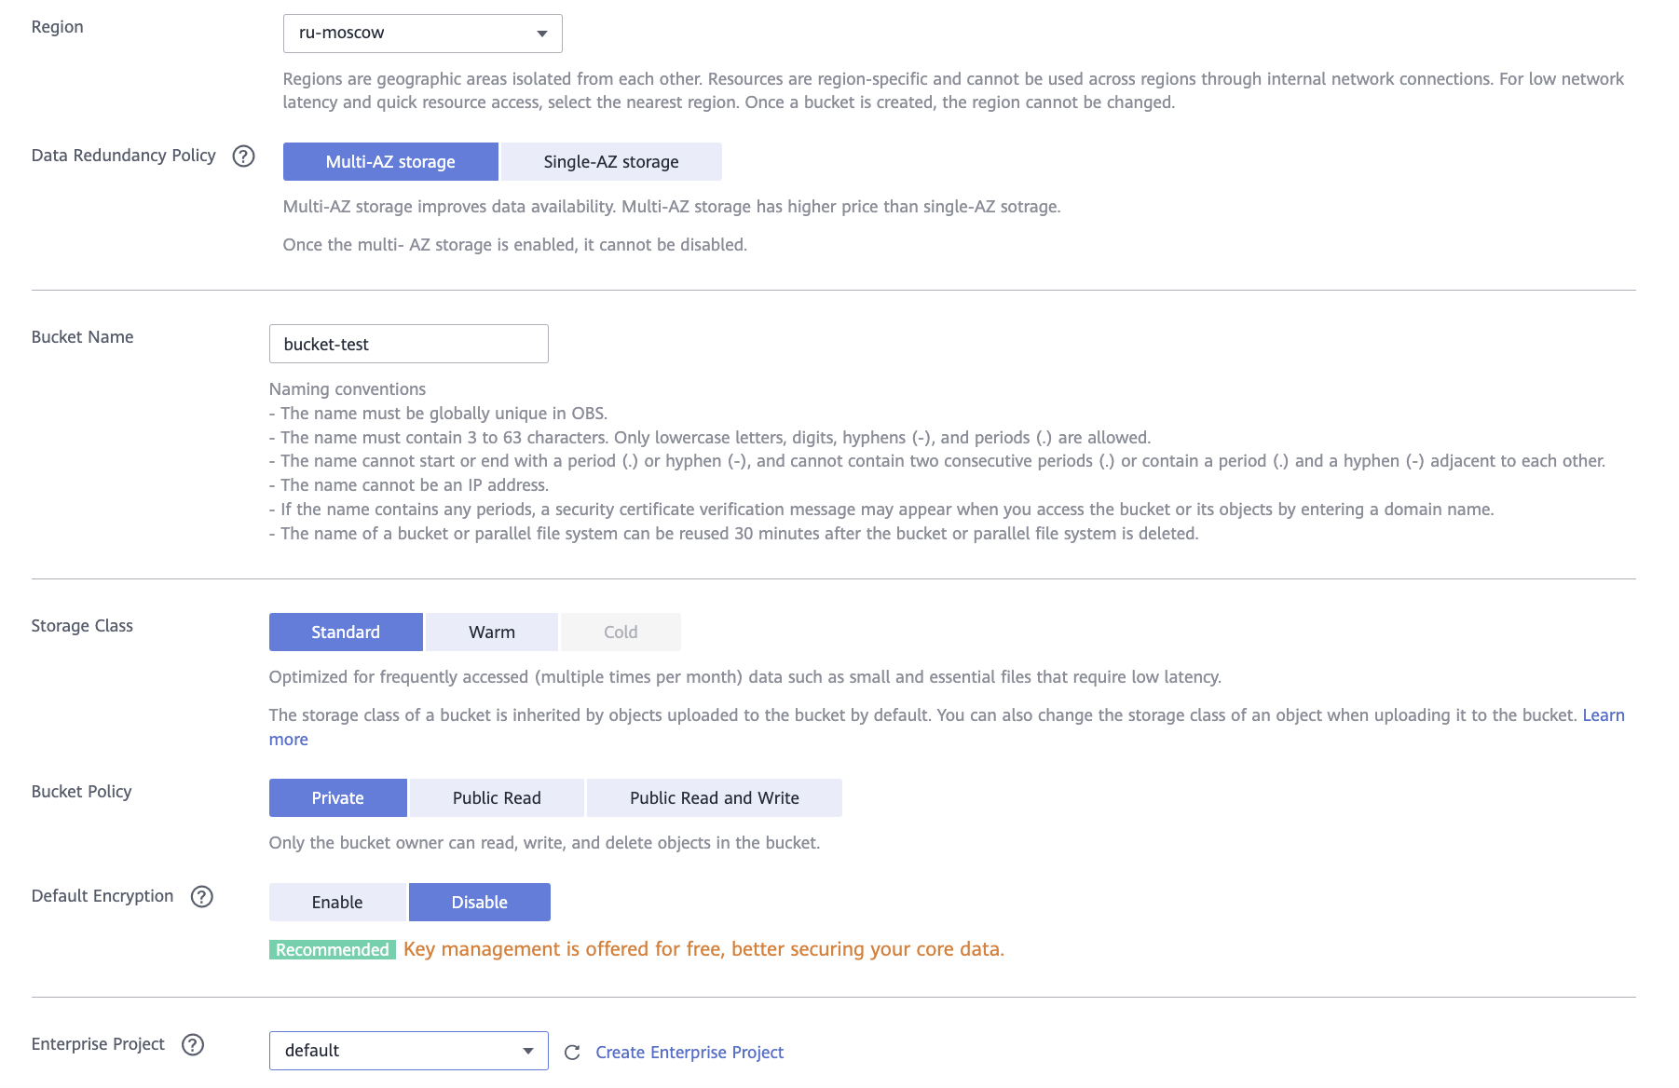1679x1088 pixels.
Task: Select Single-AZ storage option
Action: (610, 162)
